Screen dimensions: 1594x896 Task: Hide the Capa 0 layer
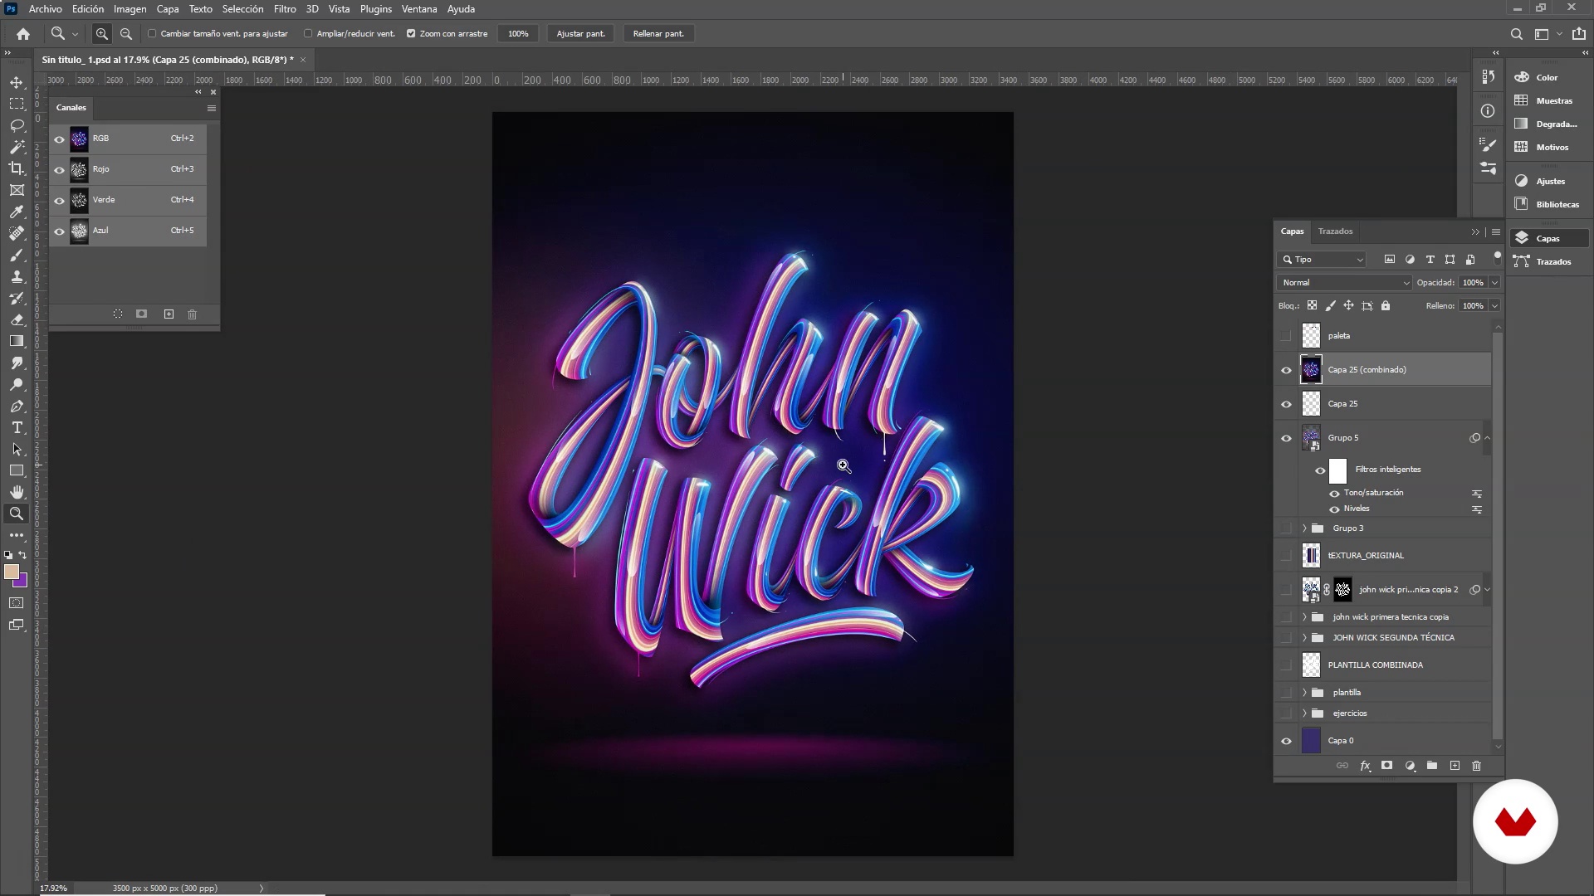pyautogui.click(x=1286, y=741)
